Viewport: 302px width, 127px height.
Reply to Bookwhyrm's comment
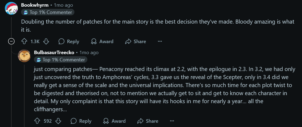click(69, 42)
